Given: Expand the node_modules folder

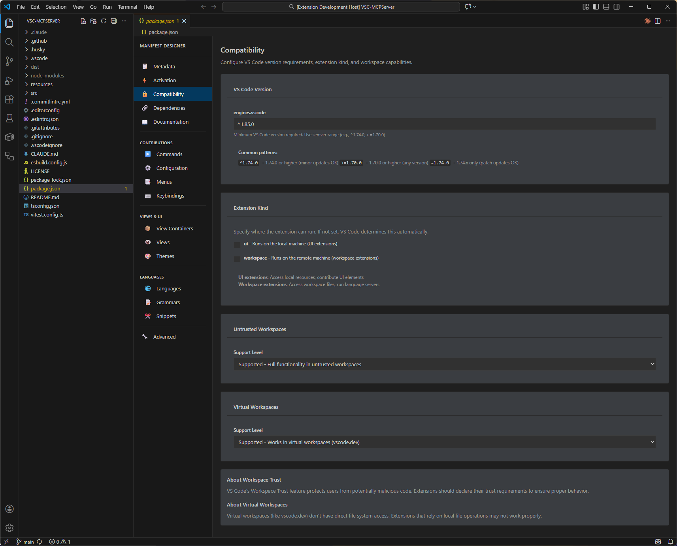Looking at the screenshot, I should coord(76,75).
